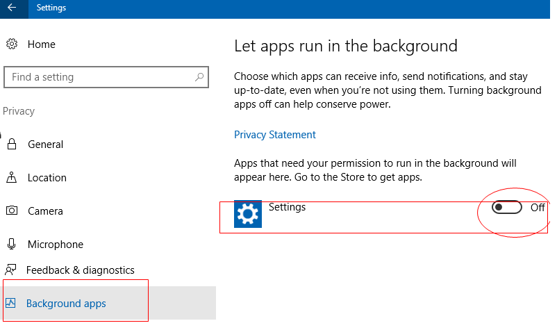
Task: Toggle Settings background app switch on
Action: [506, 207]
